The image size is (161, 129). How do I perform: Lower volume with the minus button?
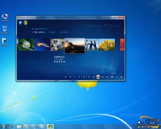(117, 77)
